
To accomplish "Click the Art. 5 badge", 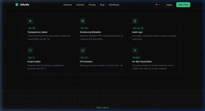I will coord(31,58).
